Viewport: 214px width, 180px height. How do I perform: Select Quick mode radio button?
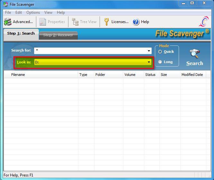point(160,52)
